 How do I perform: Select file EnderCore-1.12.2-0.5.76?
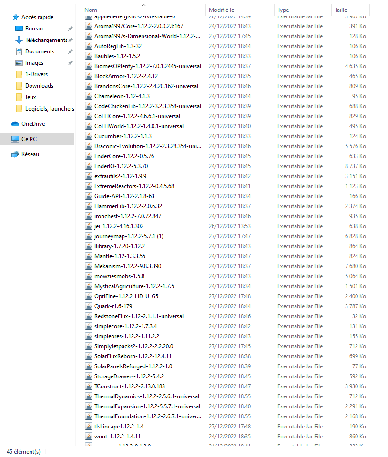(124, 156)
